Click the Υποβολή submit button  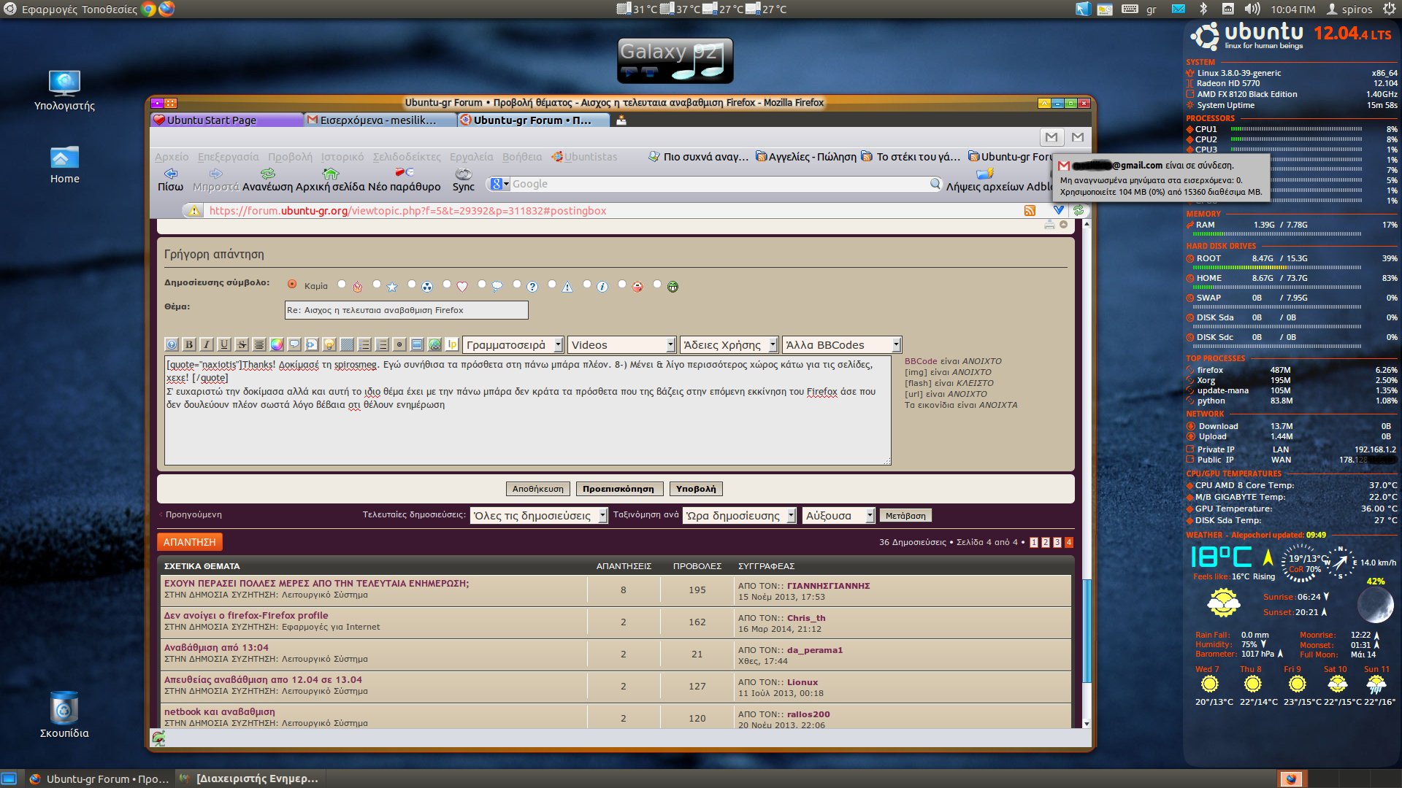coord(695,489)
